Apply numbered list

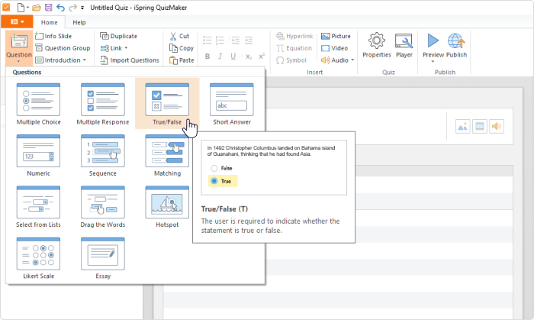[220, 40]
